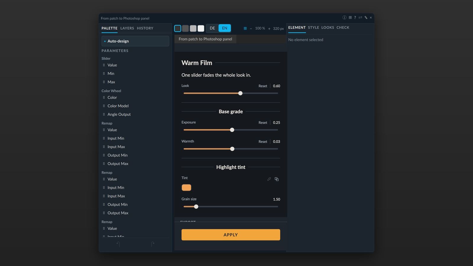Select the 'From patch to Photoshop panel' document tab
Viewport: 473px width, 266px height.
pos(205,39)
